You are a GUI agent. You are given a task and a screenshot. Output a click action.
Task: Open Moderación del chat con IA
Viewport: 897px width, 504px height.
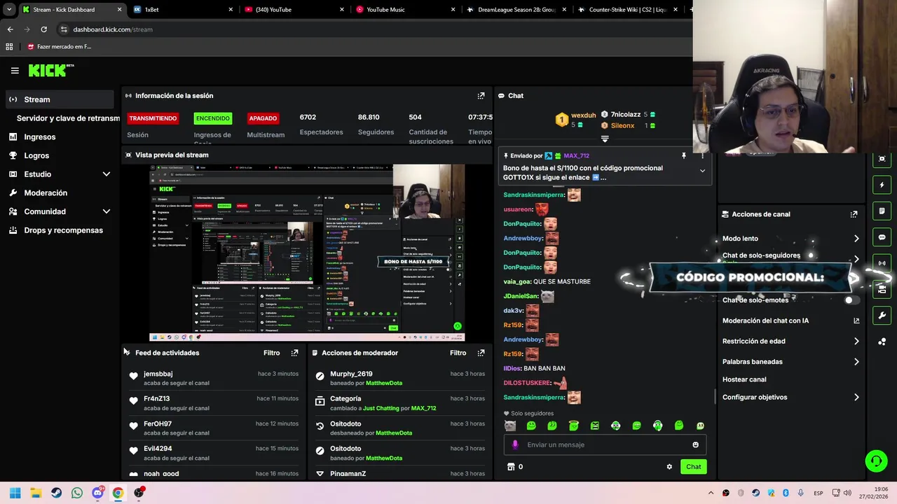(x=790, y=321)
